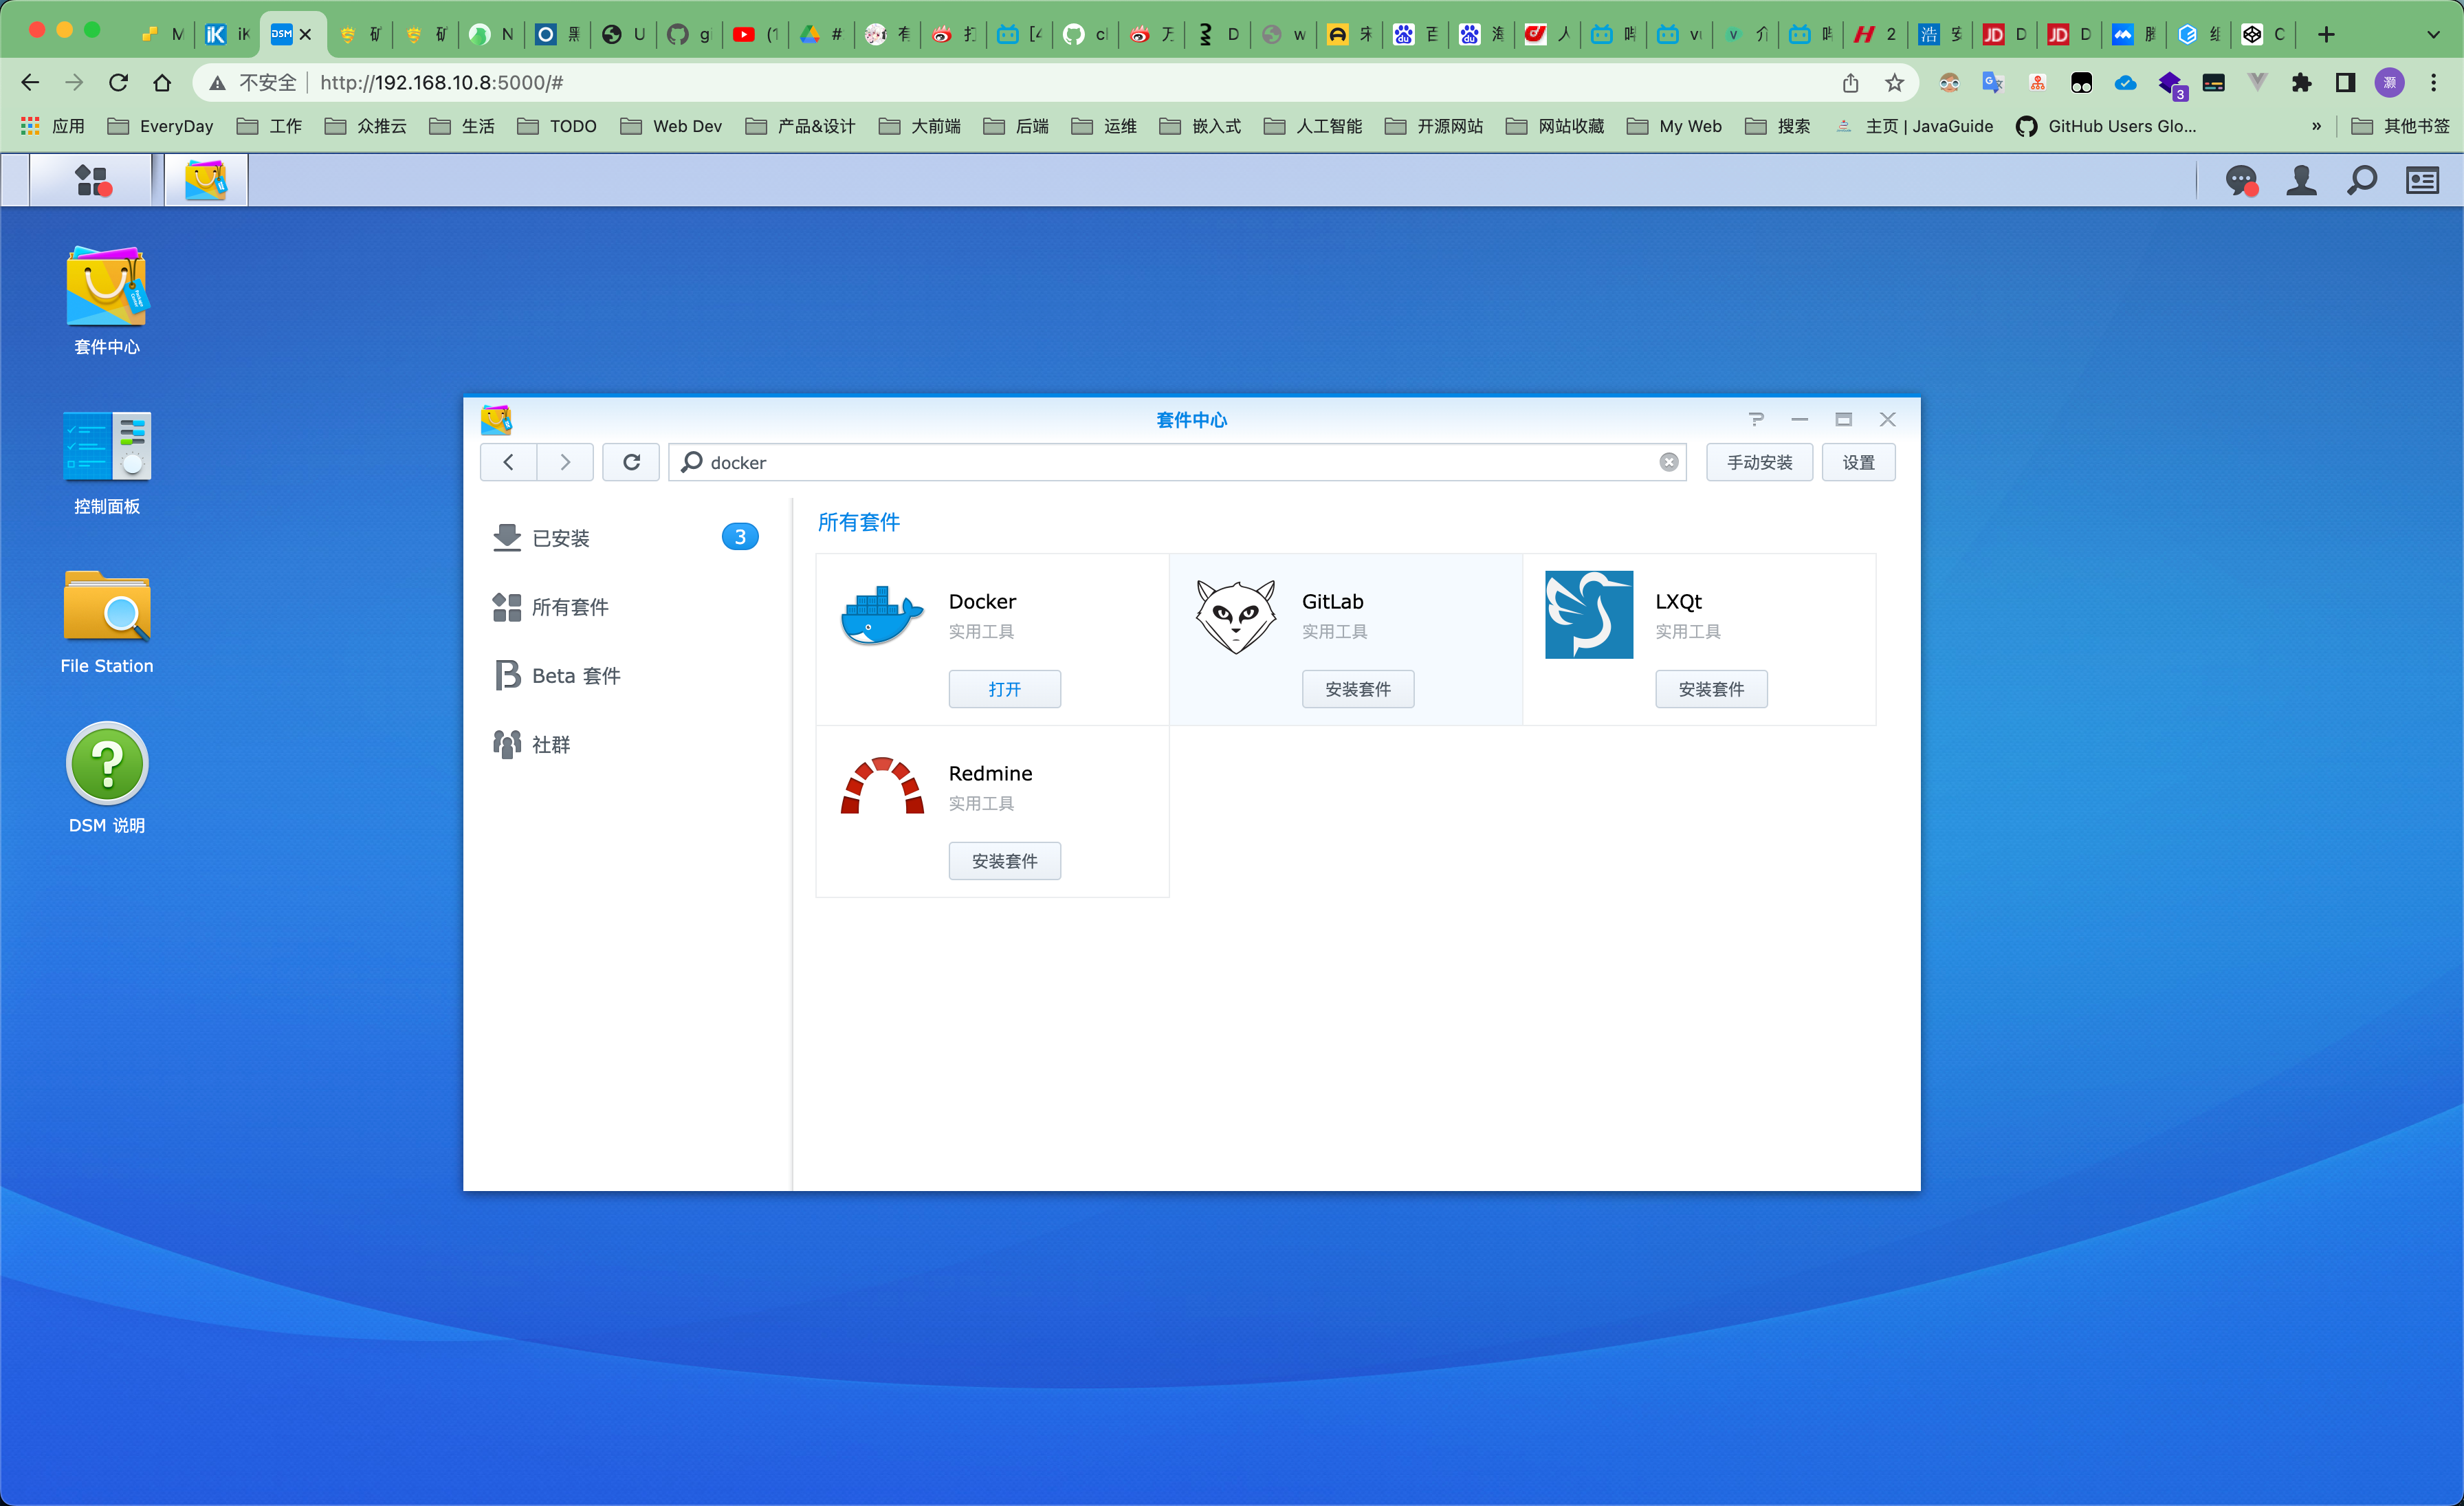Open the user account options icon
2464x1506 pixels.
[2301, 181]
